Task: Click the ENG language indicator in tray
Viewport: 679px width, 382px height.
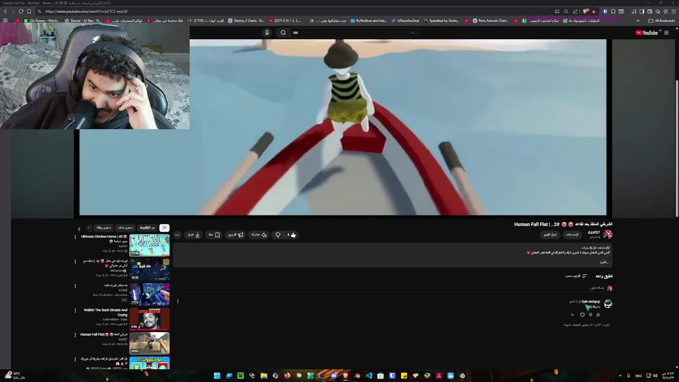Action: 639,376
